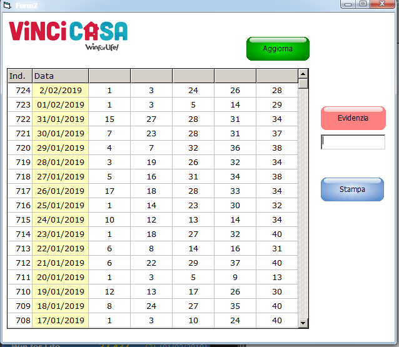Click the Form2 window icon

(8, 4)
